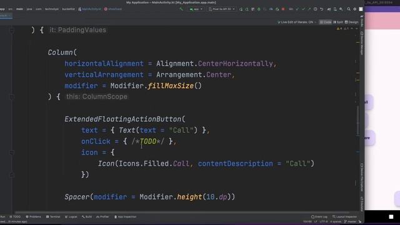This screenshot has height=225, width=400.
Task: Open the Profiler tool window
Action: click(x=102, y=217)
